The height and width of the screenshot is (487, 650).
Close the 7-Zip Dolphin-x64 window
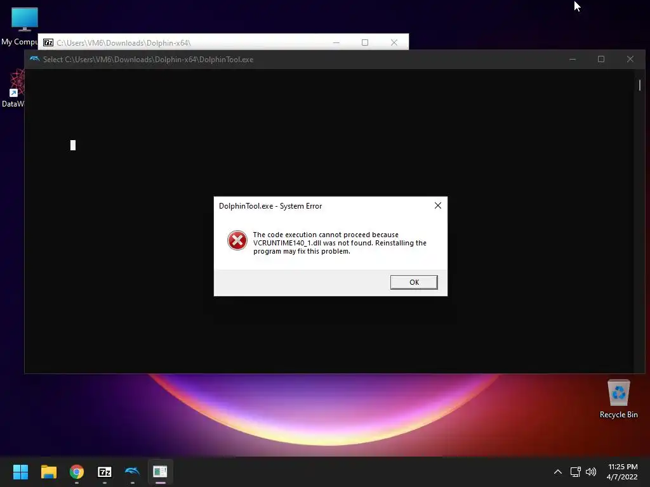394,42
